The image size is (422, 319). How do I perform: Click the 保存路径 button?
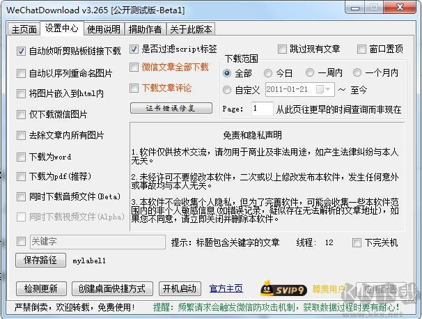click(40, 260)
